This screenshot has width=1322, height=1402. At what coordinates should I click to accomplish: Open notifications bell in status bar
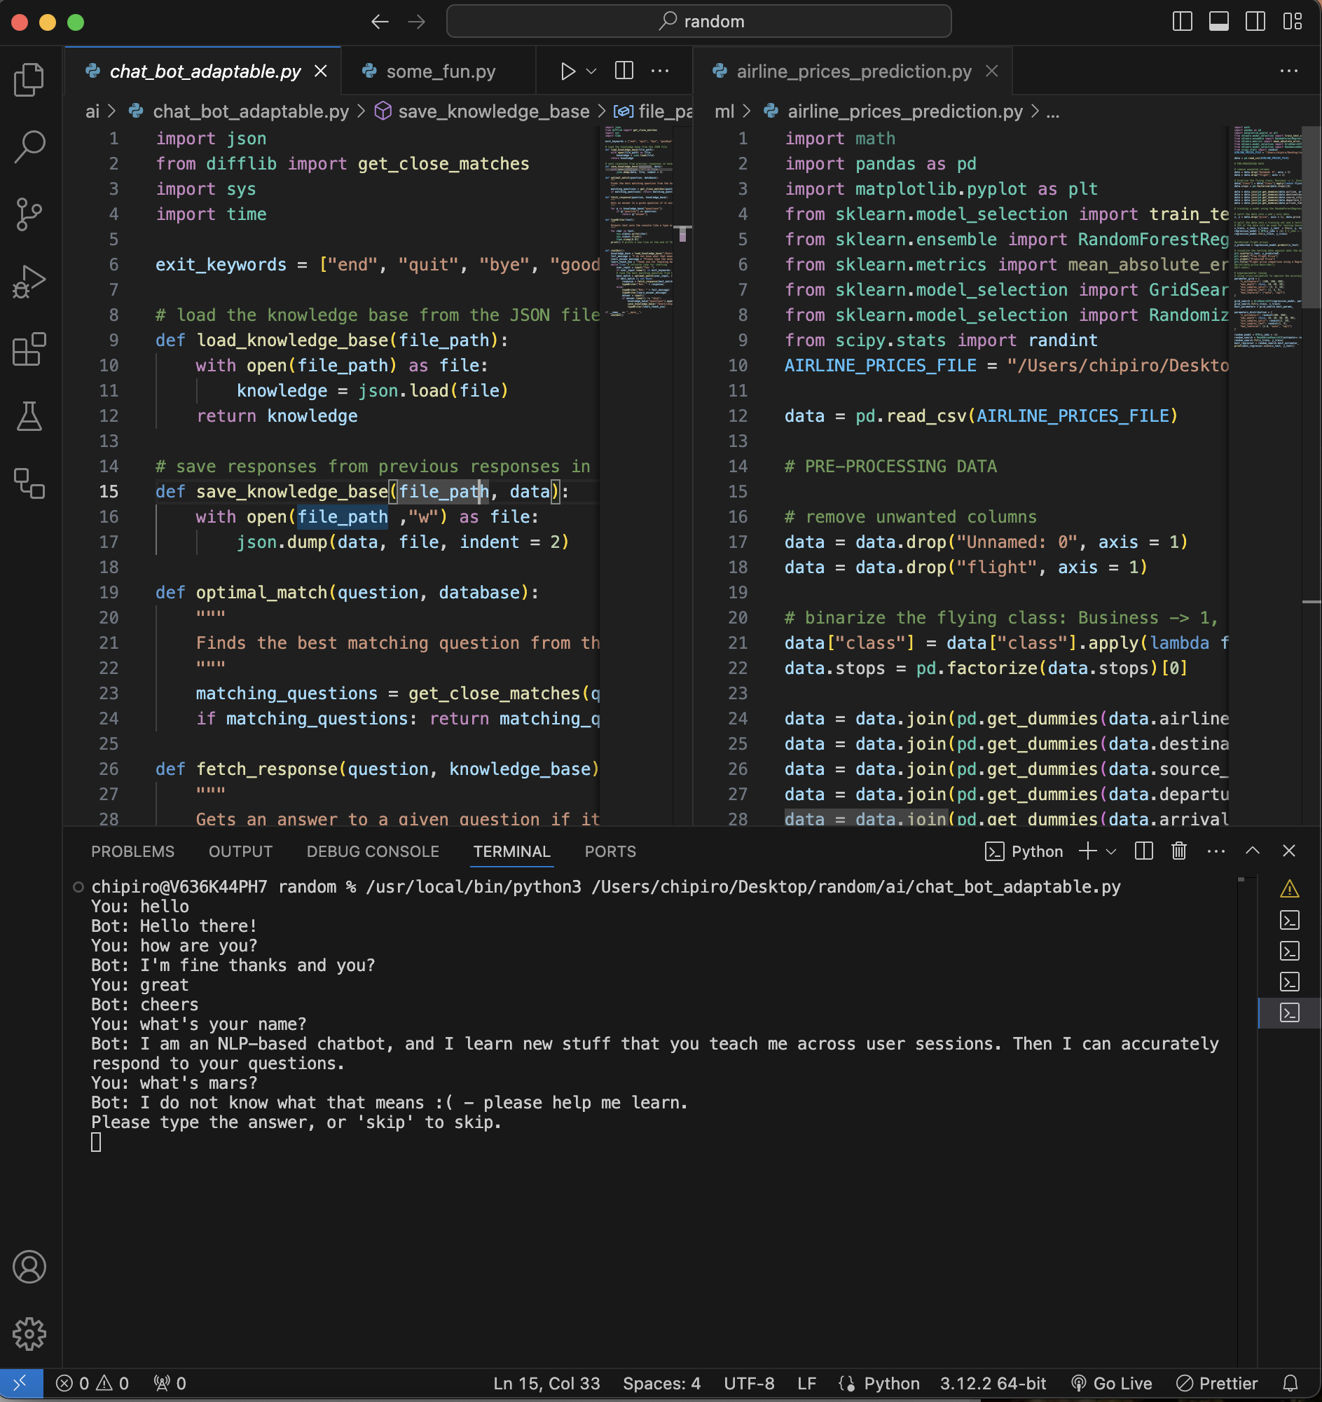click(1290, 1383)
